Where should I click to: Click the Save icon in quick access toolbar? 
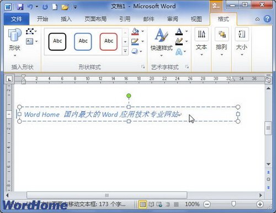tap(20, 7)
